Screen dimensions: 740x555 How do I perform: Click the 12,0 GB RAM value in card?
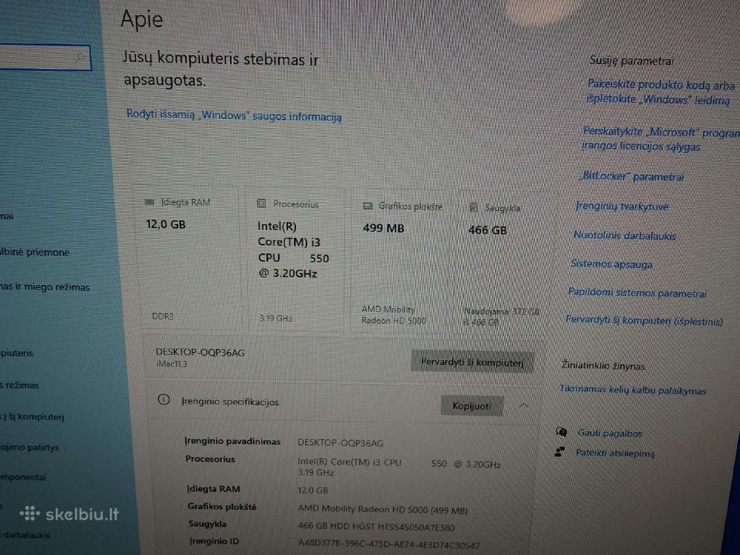[x=165, y=224]
